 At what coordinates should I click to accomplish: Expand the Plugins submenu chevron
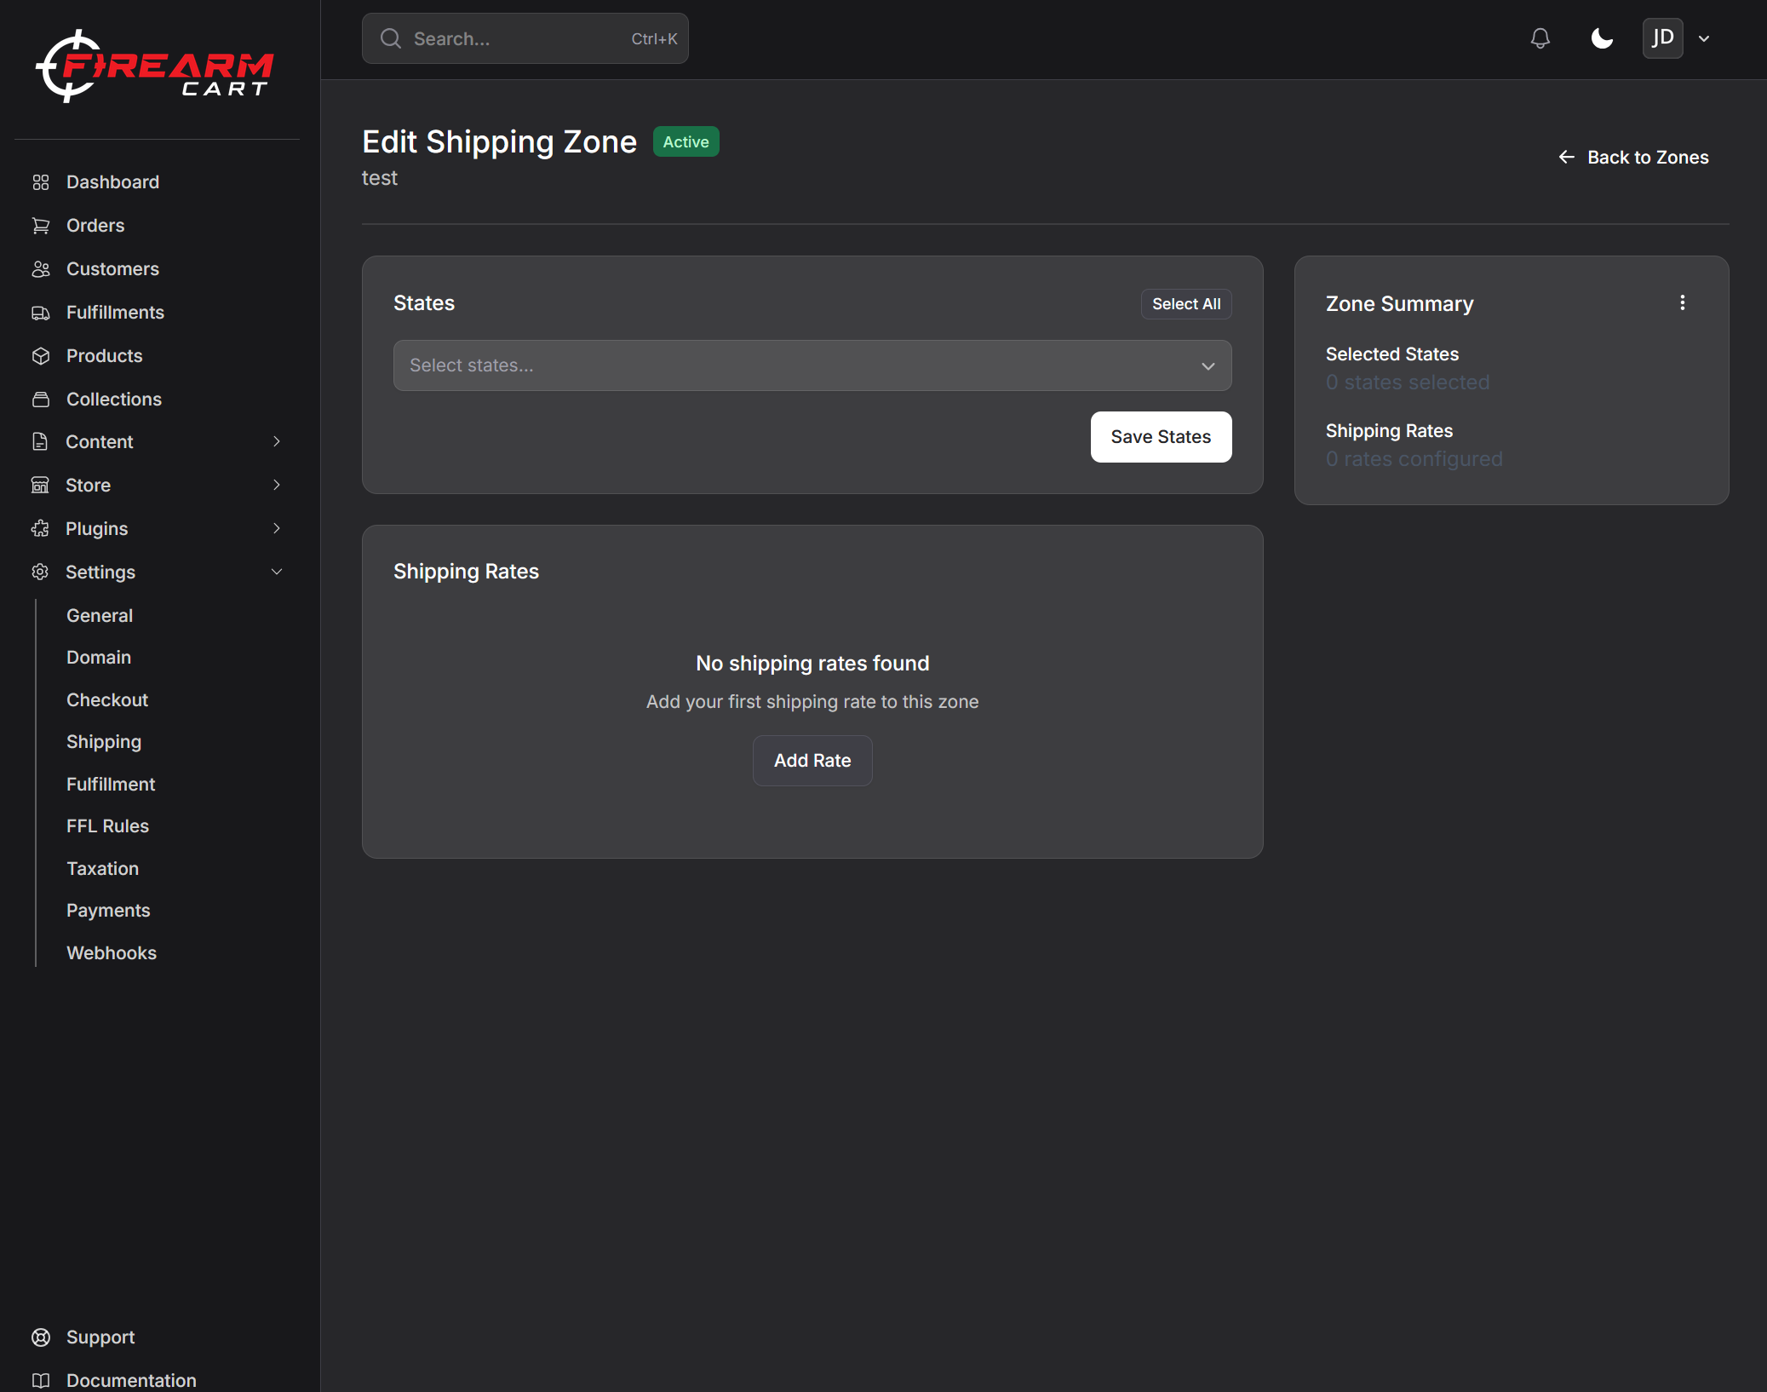(277, 528)
